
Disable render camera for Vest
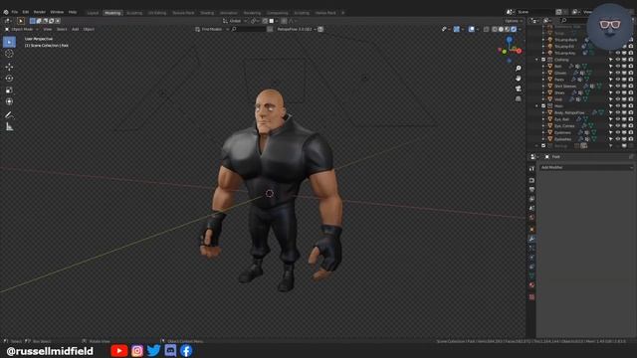tap(630, 99)
